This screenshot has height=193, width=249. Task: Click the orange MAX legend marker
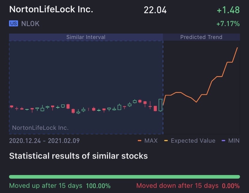pos(140,141)
